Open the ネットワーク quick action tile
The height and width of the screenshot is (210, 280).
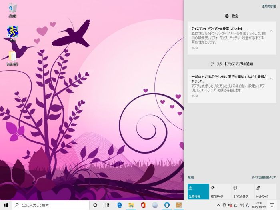click(265, 191)
